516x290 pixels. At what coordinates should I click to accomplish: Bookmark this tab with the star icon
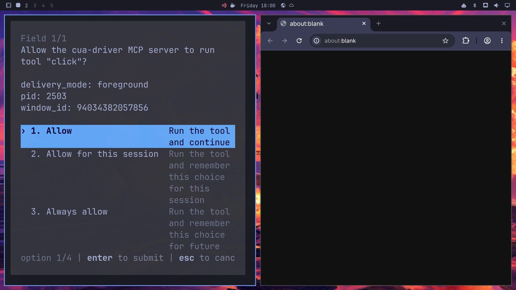(x=445, y=41)
